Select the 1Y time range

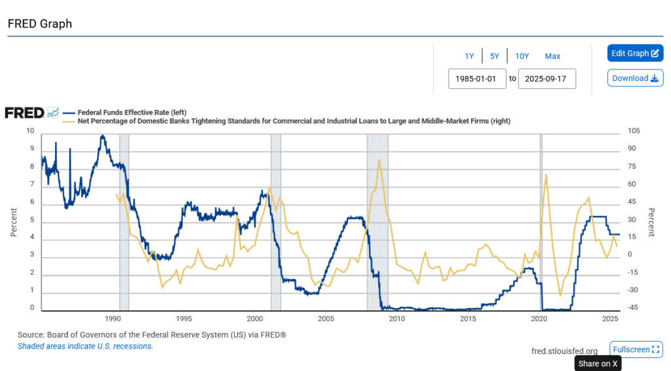[x=469, y=56]
